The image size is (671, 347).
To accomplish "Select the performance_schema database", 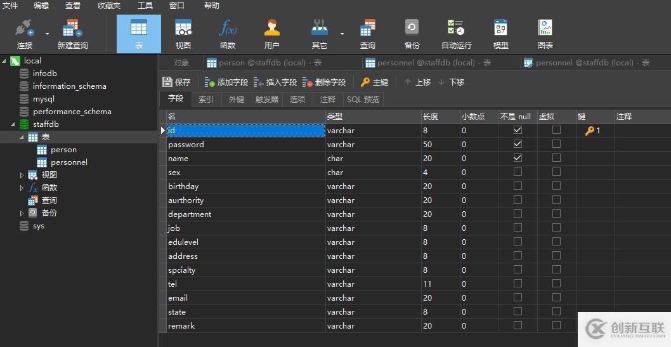I will pos(72,111).
